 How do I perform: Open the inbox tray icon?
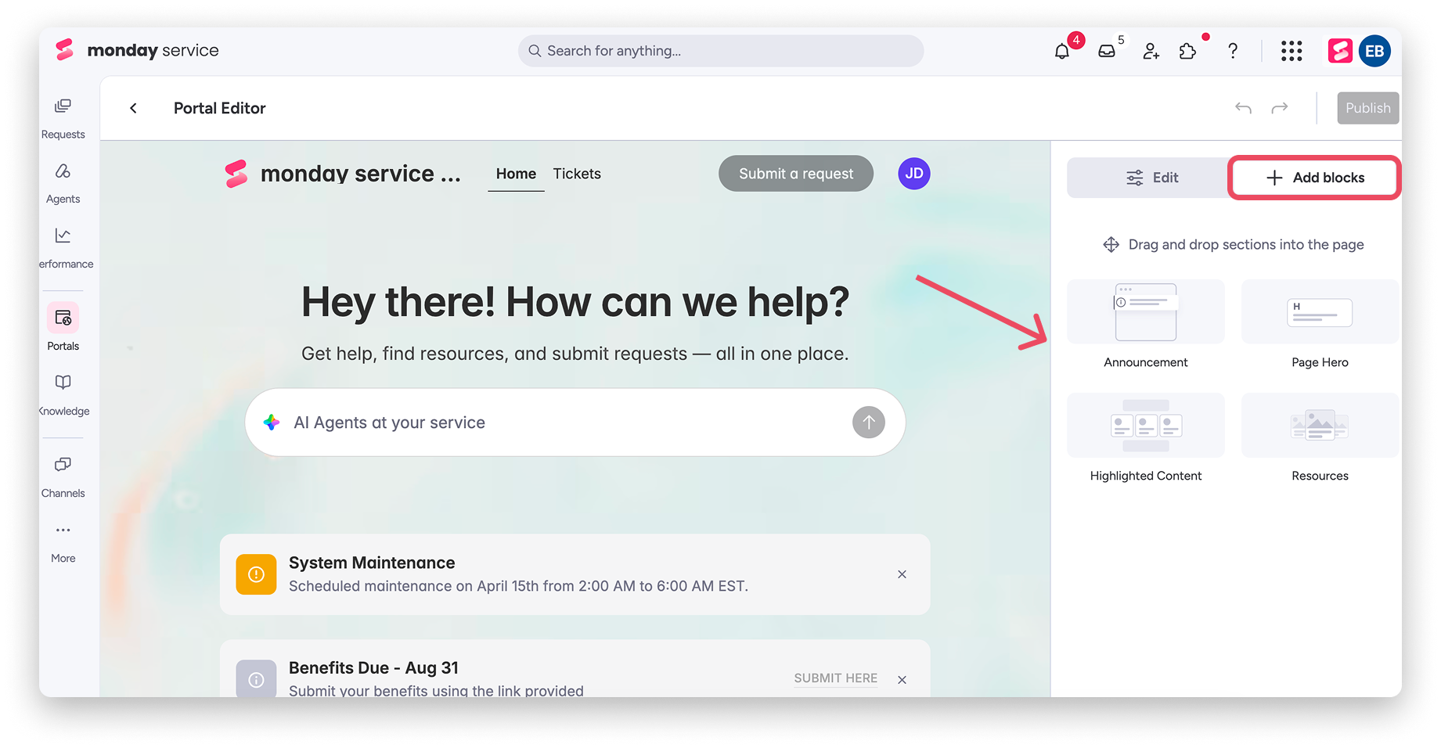1107,52
